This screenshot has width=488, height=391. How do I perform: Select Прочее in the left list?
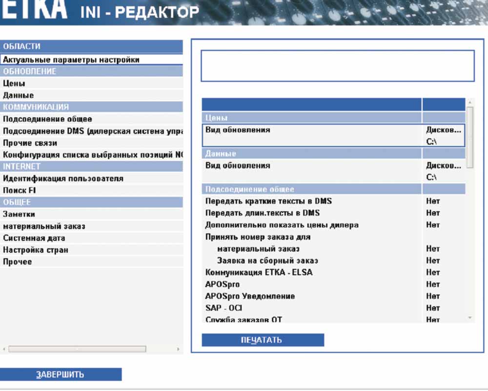tap(18, 261)
